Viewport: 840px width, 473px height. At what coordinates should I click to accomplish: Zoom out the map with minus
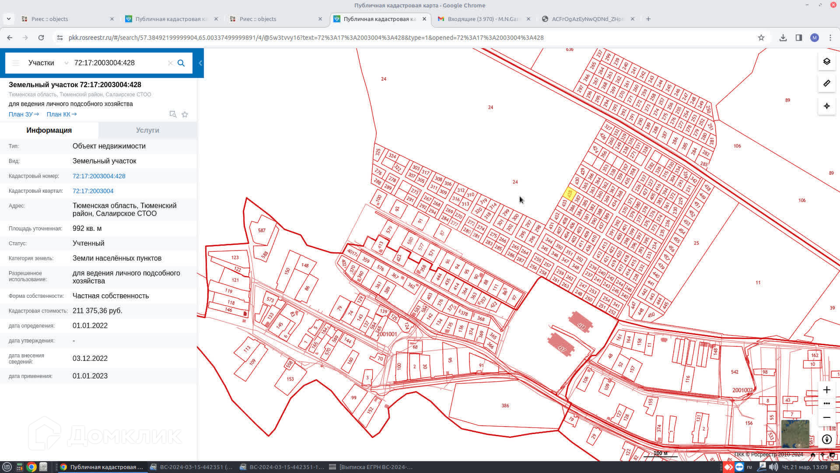pos(826,417)
